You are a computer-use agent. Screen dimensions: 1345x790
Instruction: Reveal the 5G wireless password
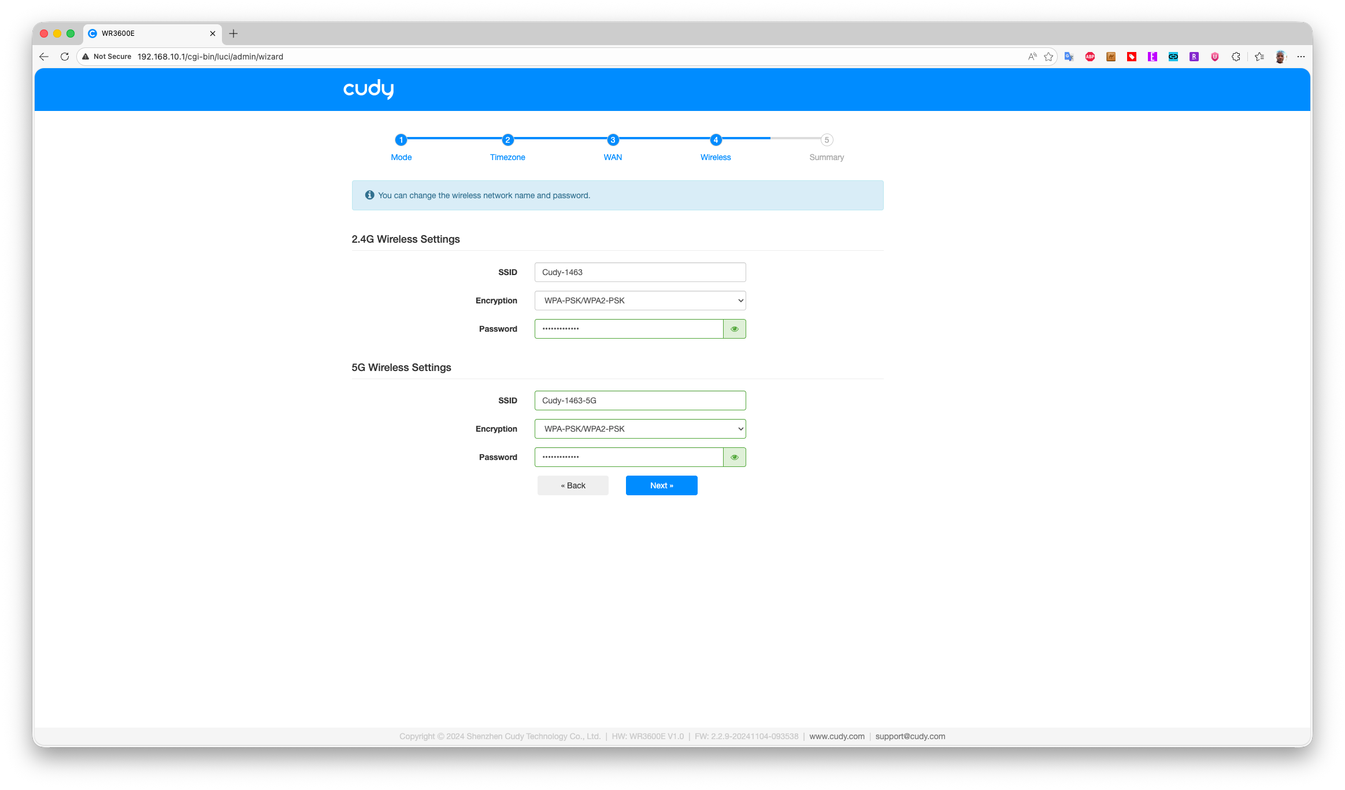pos(734,457)
